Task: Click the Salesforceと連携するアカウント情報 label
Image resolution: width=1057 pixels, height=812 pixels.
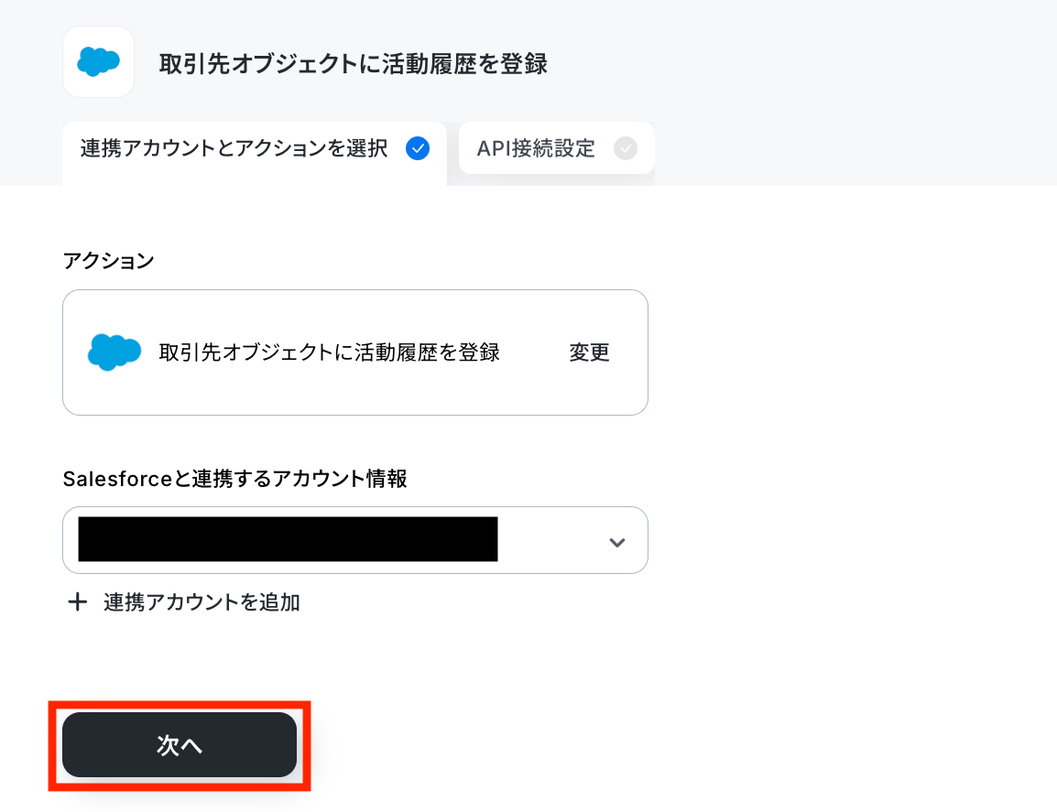Action: point(235,479)
